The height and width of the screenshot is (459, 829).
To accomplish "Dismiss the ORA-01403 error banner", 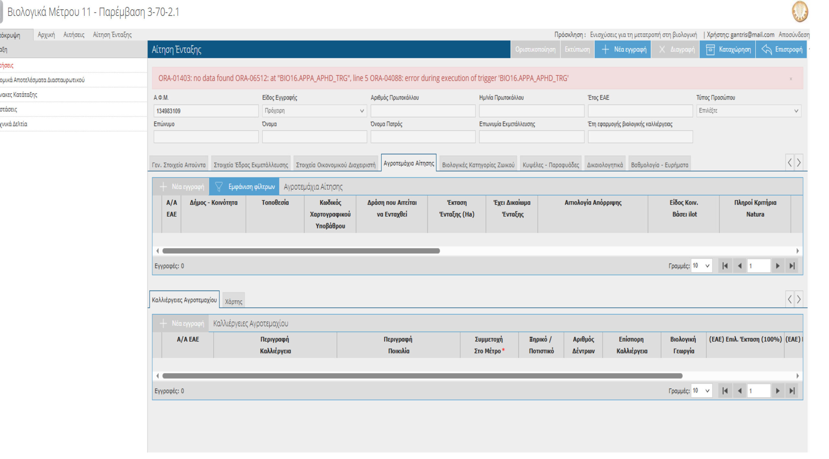I will (x=791, y=79).
